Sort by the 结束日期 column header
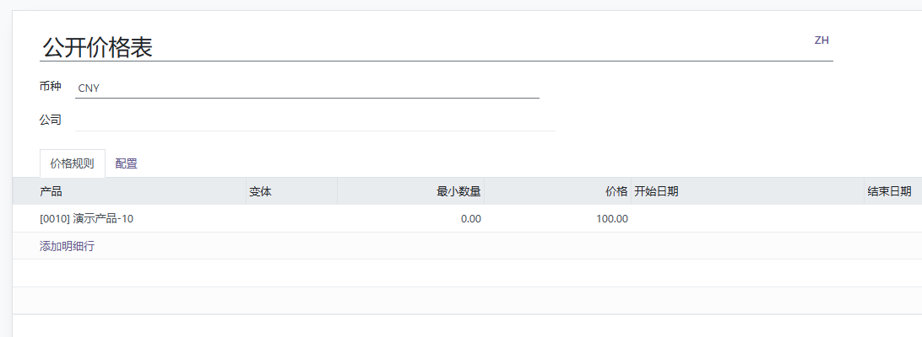This screenshot has width=922, height=337. click(x=893, y=191)
